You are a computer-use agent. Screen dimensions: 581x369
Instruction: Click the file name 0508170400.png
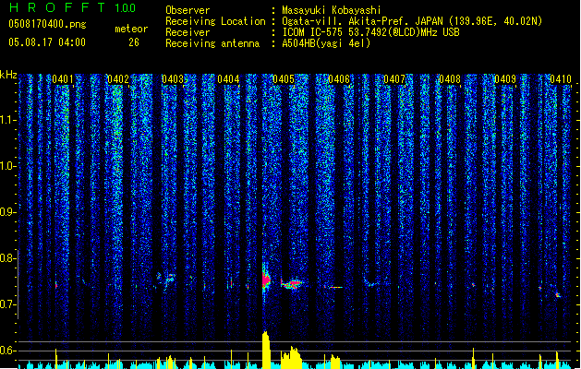click(x=47, y=25)
